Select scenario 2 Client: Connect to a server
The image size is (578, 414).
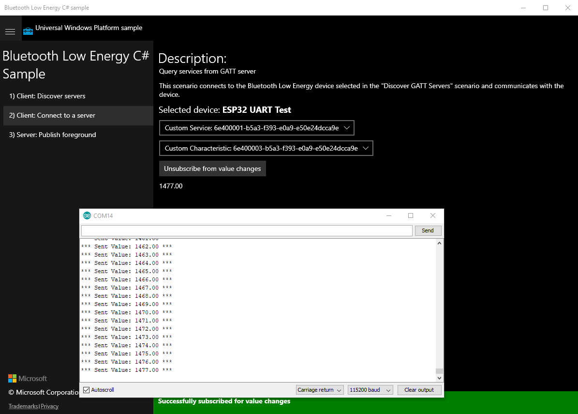tap(78, 116)
